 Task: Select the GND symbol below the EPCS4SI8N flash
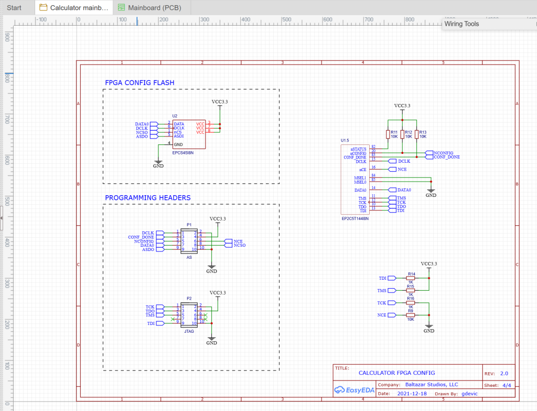[158, 163]
